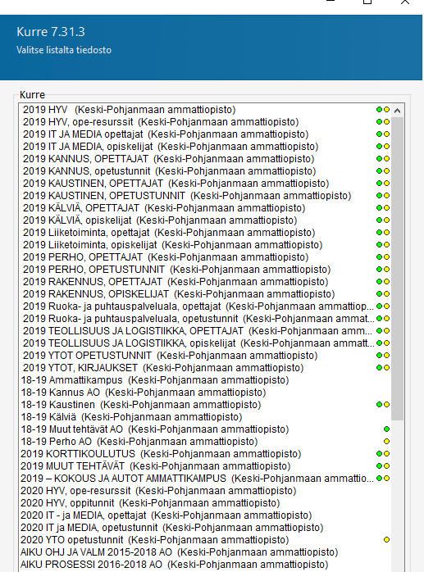This screenshot has height=572, width=424.
Task: Pick '2019 Liiketoiminta, opiskelijat' row
Action: point(205,245)
